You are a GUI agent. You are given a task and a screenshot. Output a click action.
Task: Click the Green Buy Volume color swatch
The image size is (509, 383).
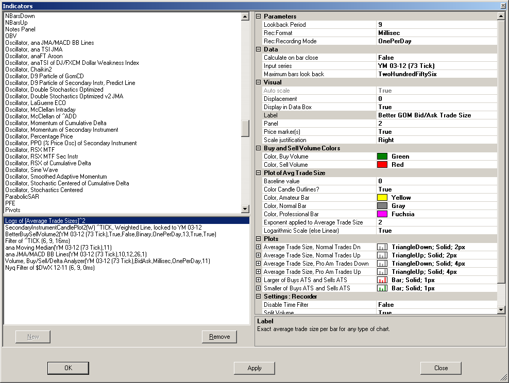coord(382,156)
